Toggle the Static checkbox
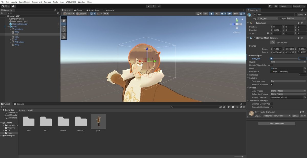 (296, 15)
